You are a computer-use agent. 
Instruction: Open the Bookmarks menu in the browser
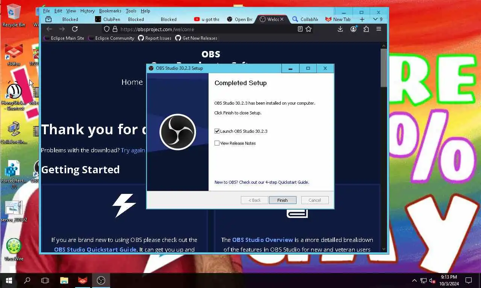110,11
